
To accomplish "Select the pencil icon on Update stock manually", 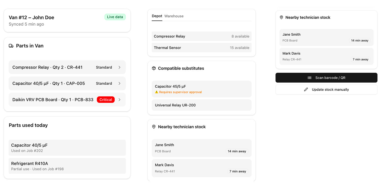I will (306, 89).
